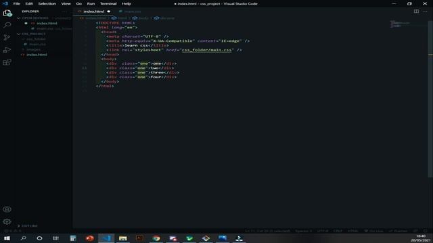Click Prettier in the status bar

pyautogui.click(x=398, y=231)
